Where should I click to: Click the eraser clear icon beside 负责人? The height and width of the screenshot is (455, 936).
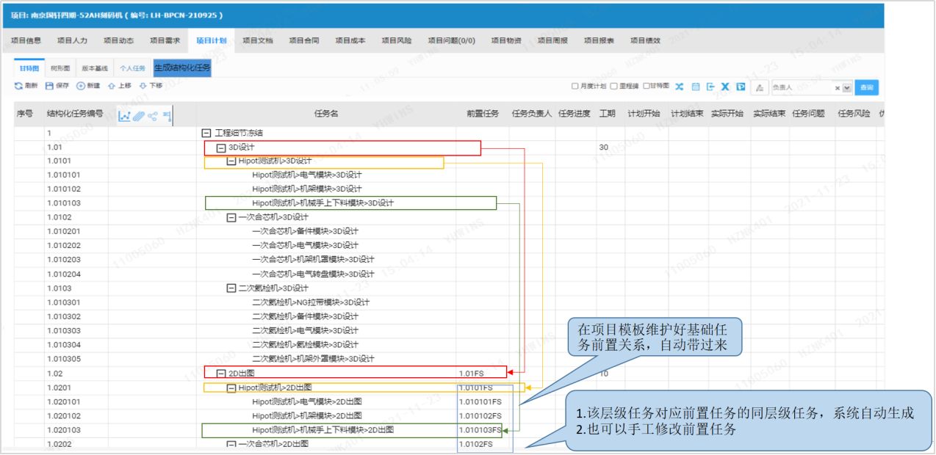tap(760, 87)
